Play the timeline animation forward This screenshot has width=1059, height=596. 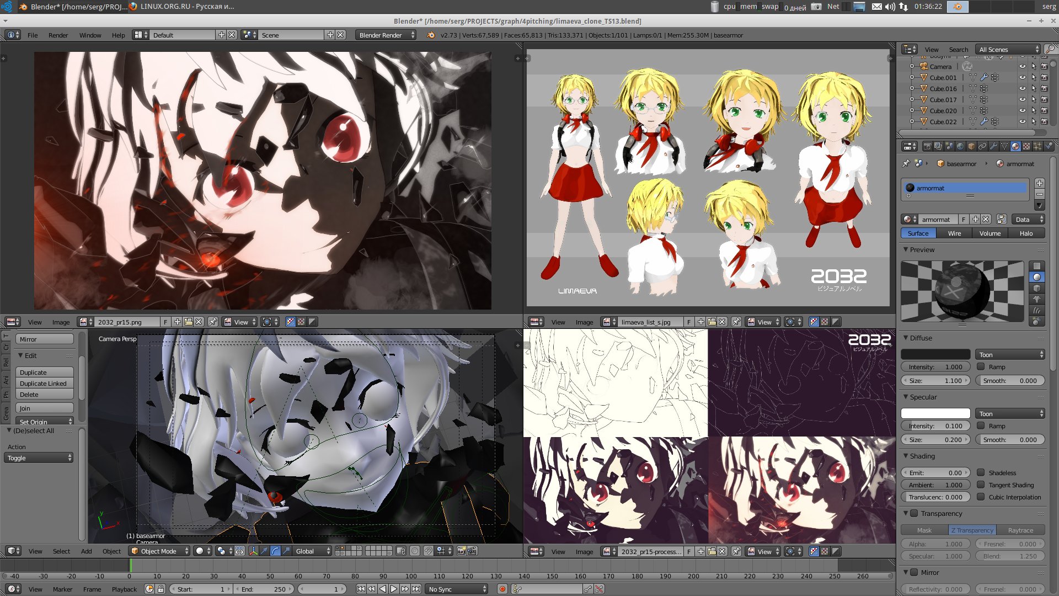pyautogui.click(x=394, y=589)
